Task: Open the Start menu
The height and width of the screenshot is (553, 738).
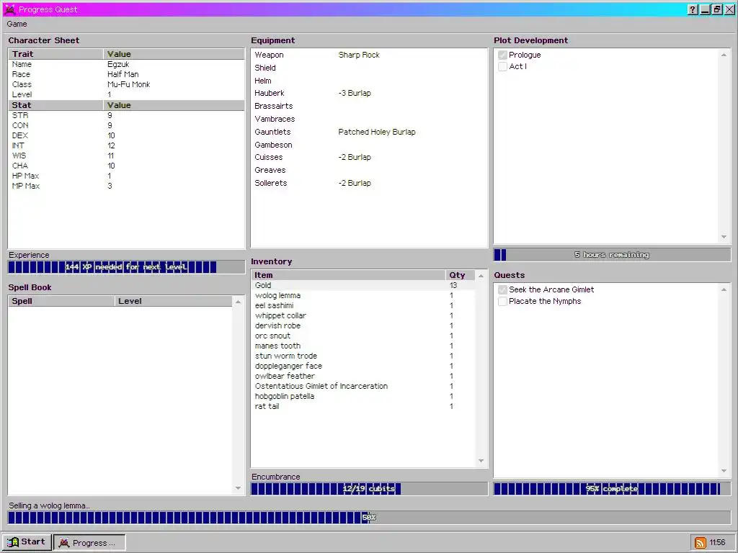Action: pyautogui.click(x=27, y=542)
